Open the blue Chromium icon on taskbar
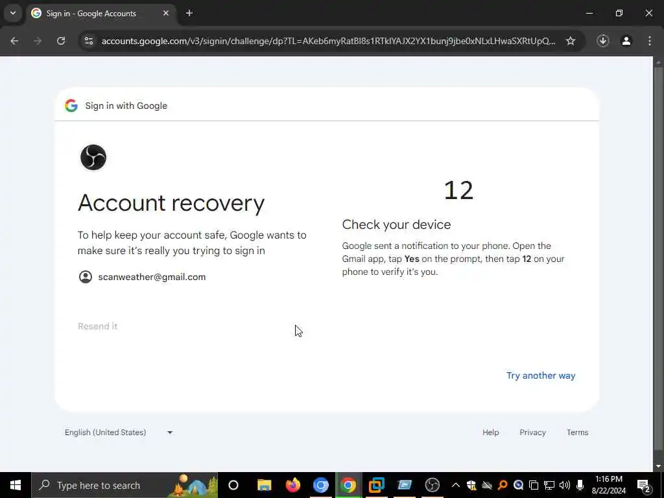Screen dimensions: 664x498 320,485
